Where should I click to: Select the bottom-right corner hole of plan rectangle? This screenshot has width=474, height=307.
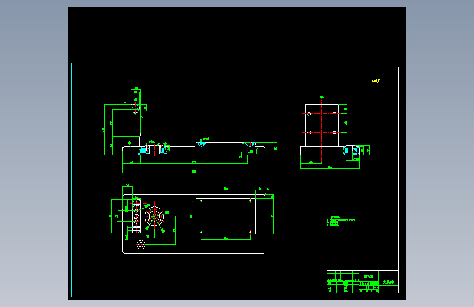click(x=250, y=232)
